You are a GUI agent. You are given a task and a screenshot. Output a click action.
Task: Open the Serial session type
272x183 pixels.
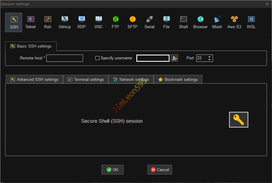pos(149,22)
